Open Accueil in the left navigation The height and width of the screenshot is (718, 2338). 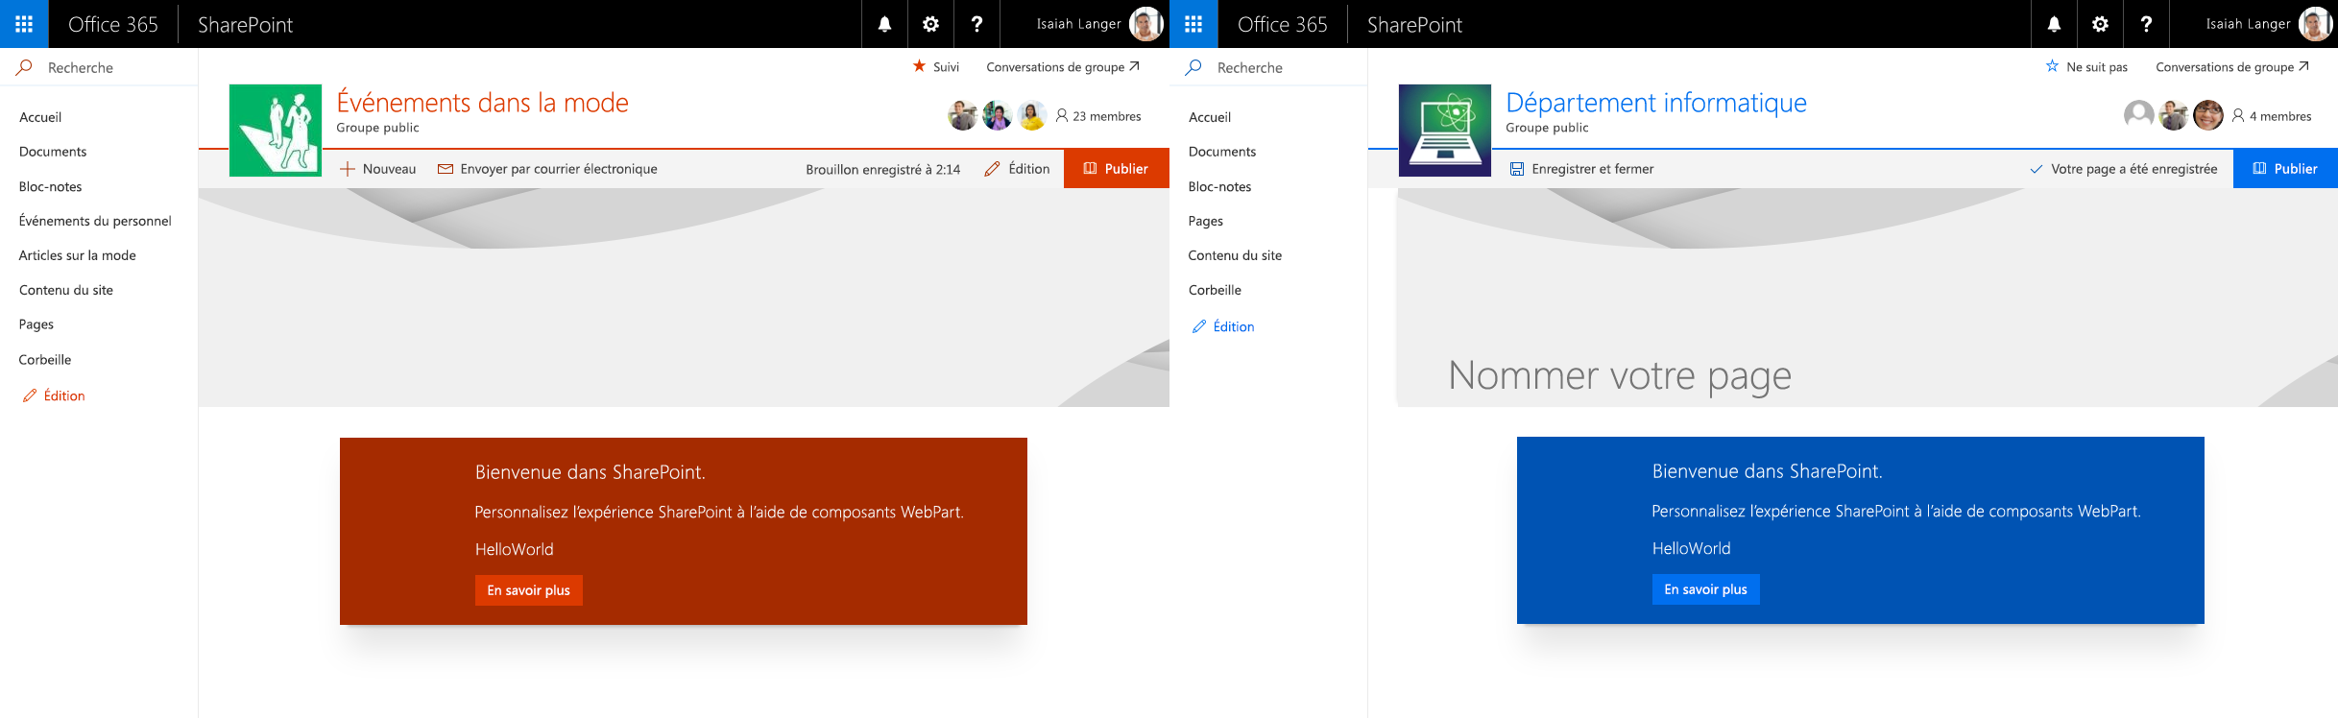[40, 117]
